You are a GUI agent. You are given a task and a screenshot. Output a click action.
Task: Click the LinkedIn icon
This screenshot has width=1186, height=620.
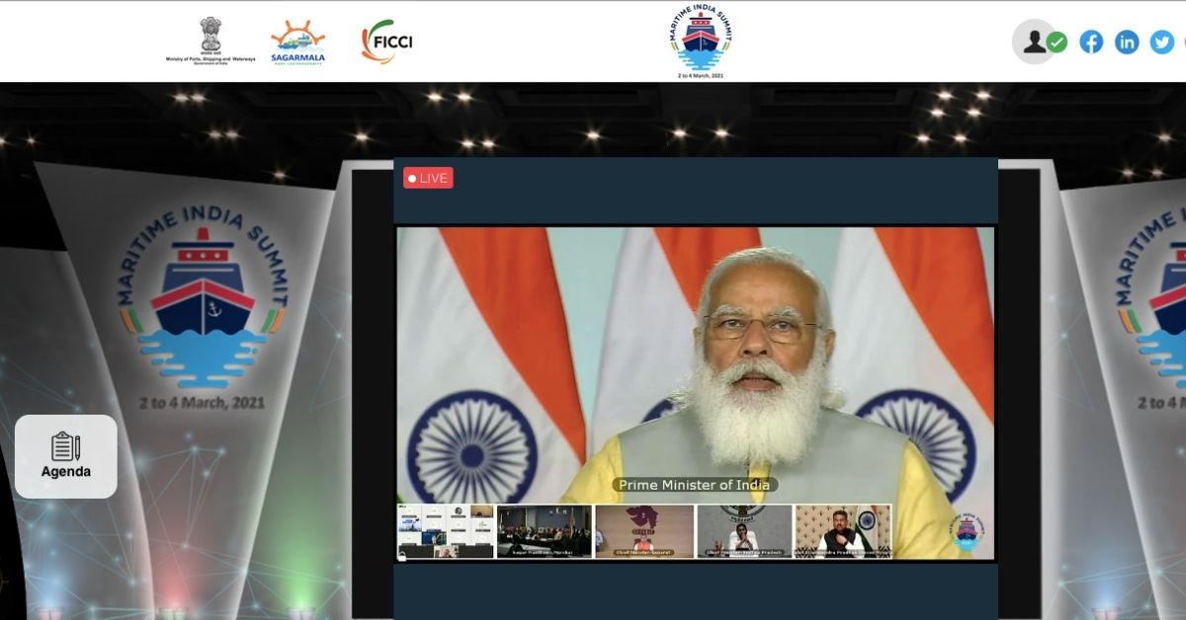[1127, 41]
